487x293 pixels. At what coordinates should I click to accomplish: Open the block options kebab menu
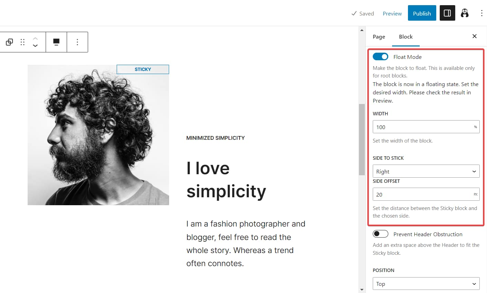(77, 42)
